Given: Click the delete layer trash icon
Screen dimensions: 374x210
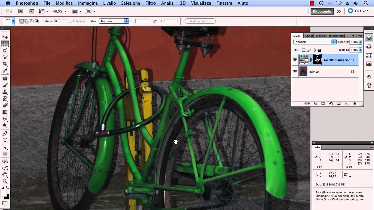Looking at the screenshot, I should pos(355,104).
